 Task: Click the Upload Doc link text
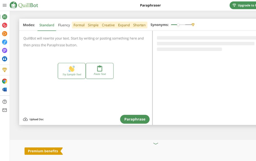click(x=37, y=119)
